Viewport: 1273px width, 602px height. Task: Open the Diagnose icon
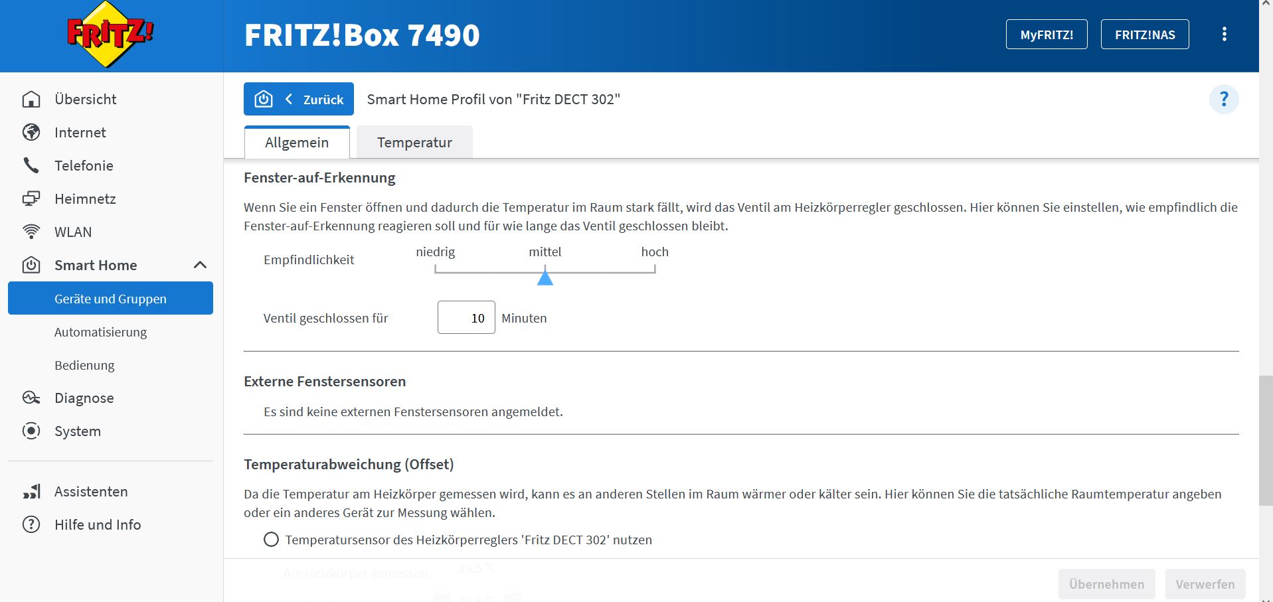[31, 398]
